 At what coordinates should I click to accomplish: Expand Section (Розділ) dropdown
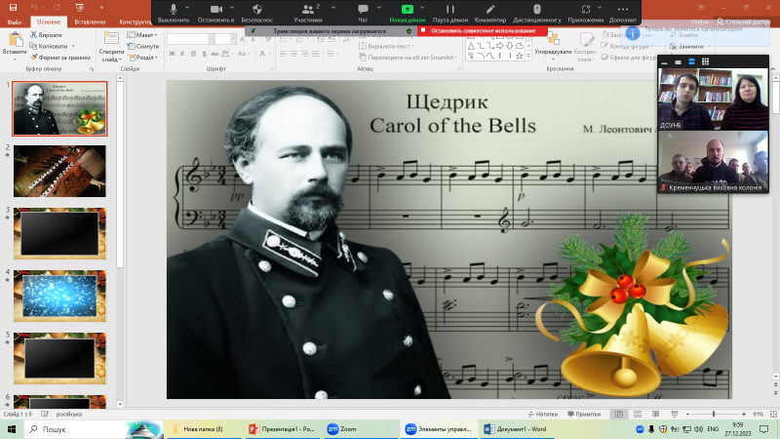pos(142,58)
